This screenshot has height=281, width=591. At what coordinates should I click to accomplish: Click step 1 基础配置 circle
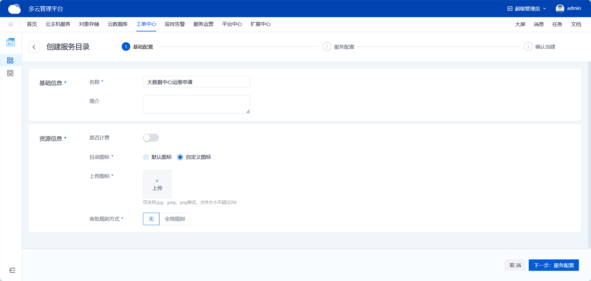pos(126,47)
